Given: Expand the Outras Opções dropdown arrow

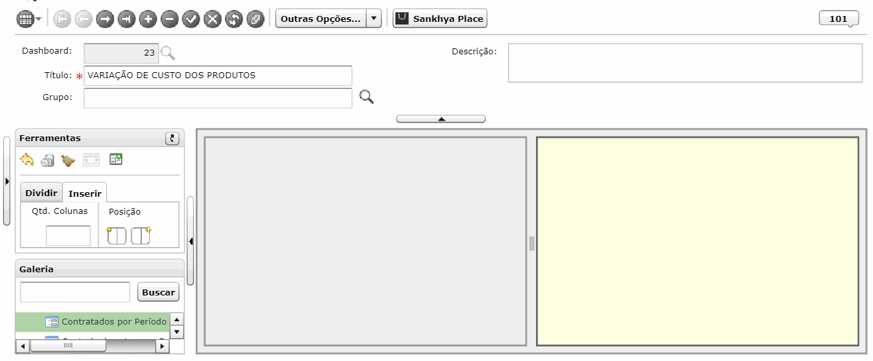Looking at the screenshot, I should coord(374,19).
